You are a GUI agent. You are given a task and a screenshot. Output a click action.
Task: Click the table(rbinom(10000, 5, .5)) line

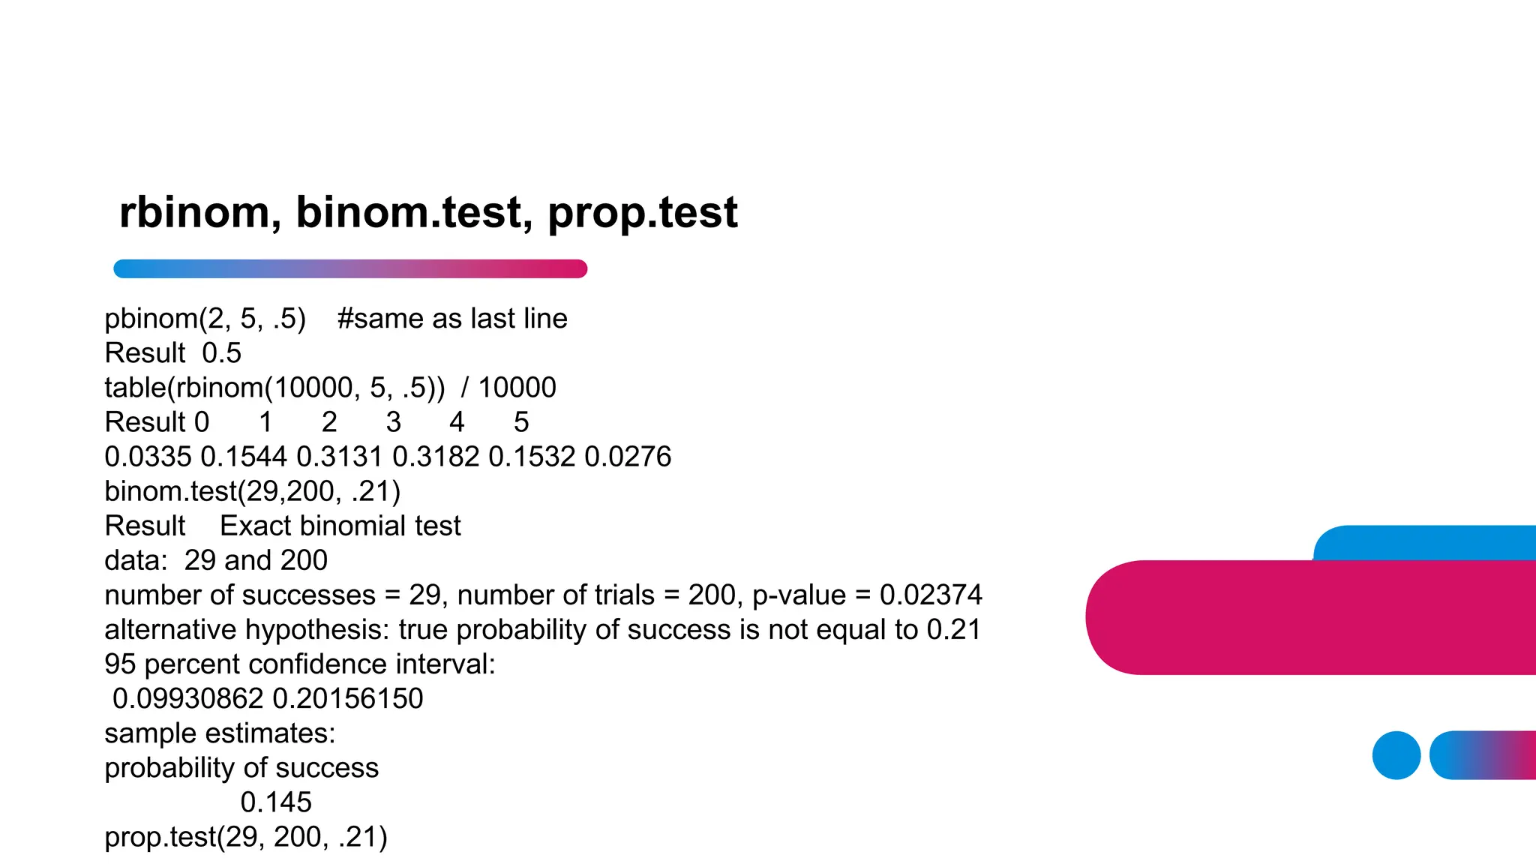tap(330, 388)
